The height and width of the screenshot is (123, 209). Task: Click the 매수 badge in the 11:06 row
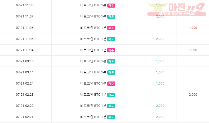point(111,28)
